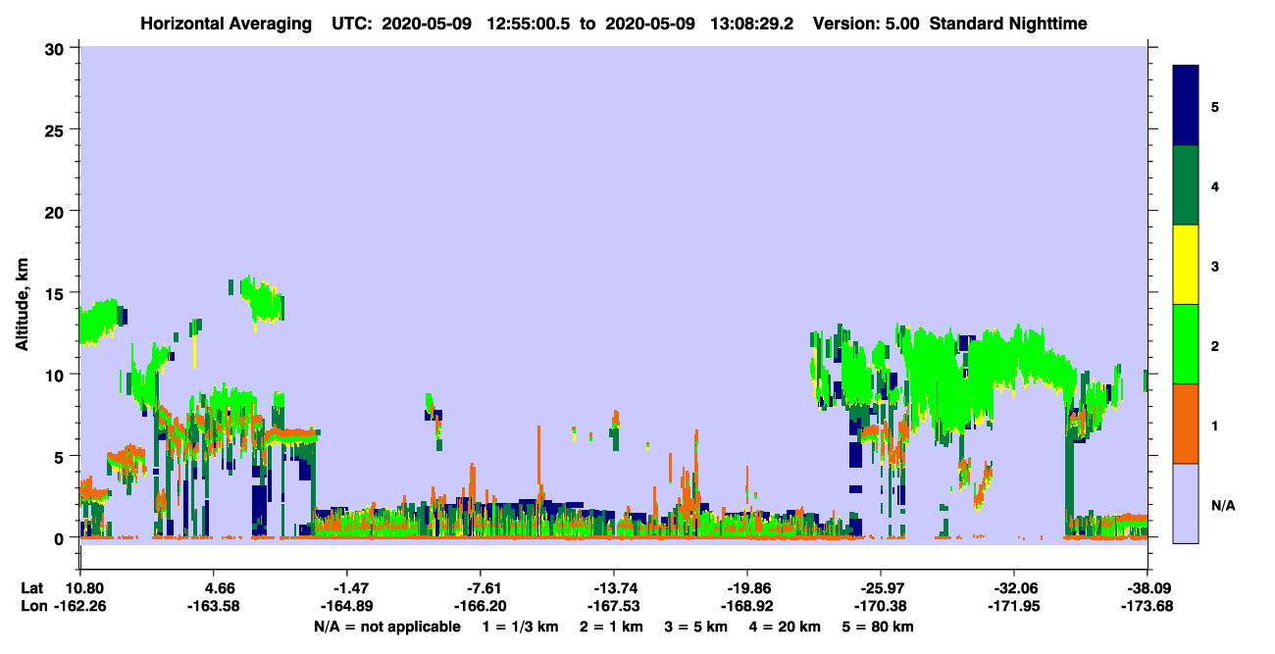Click the longitude value -171.95
1275x654 pixels.
(1013, 606)
